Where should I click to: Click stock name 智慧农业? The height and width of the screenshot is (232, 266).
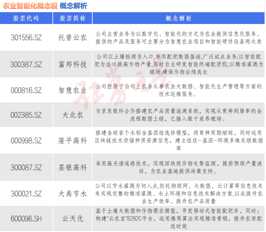click(x=73, y=90)
